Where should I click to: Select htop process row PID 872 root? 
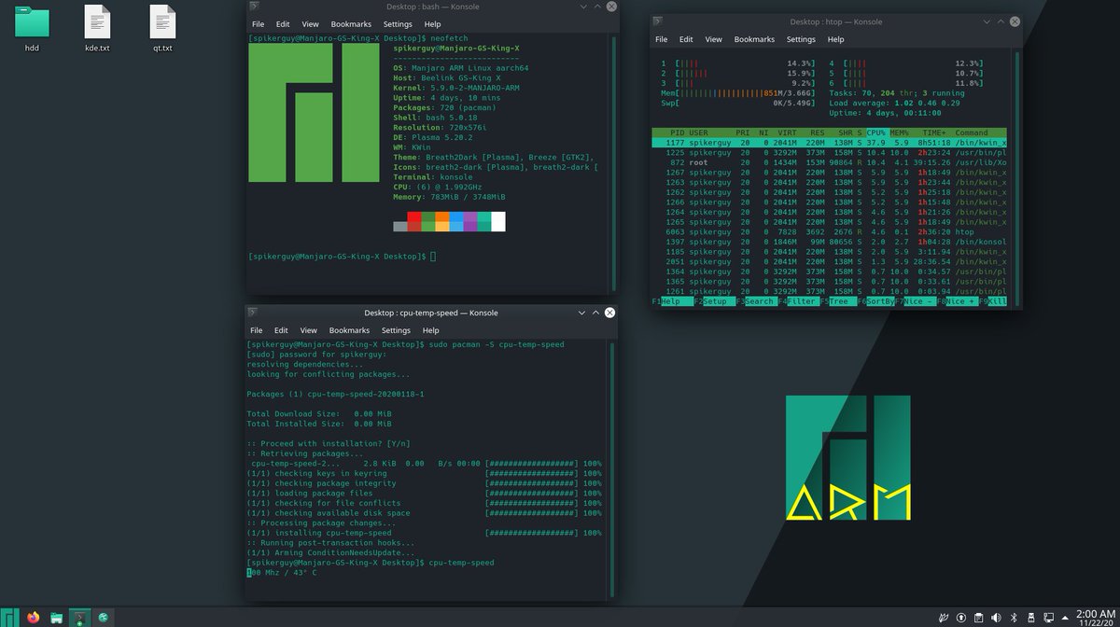click(x=830, y=162)
